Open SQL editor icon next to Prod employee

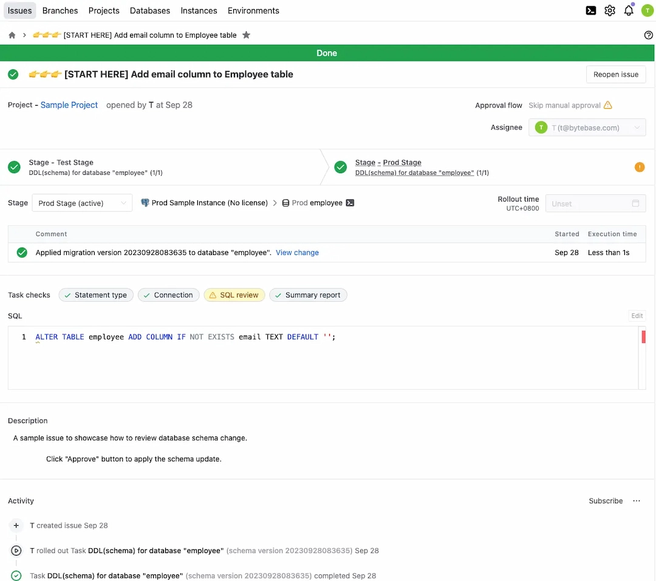click(x=350, y=203)
